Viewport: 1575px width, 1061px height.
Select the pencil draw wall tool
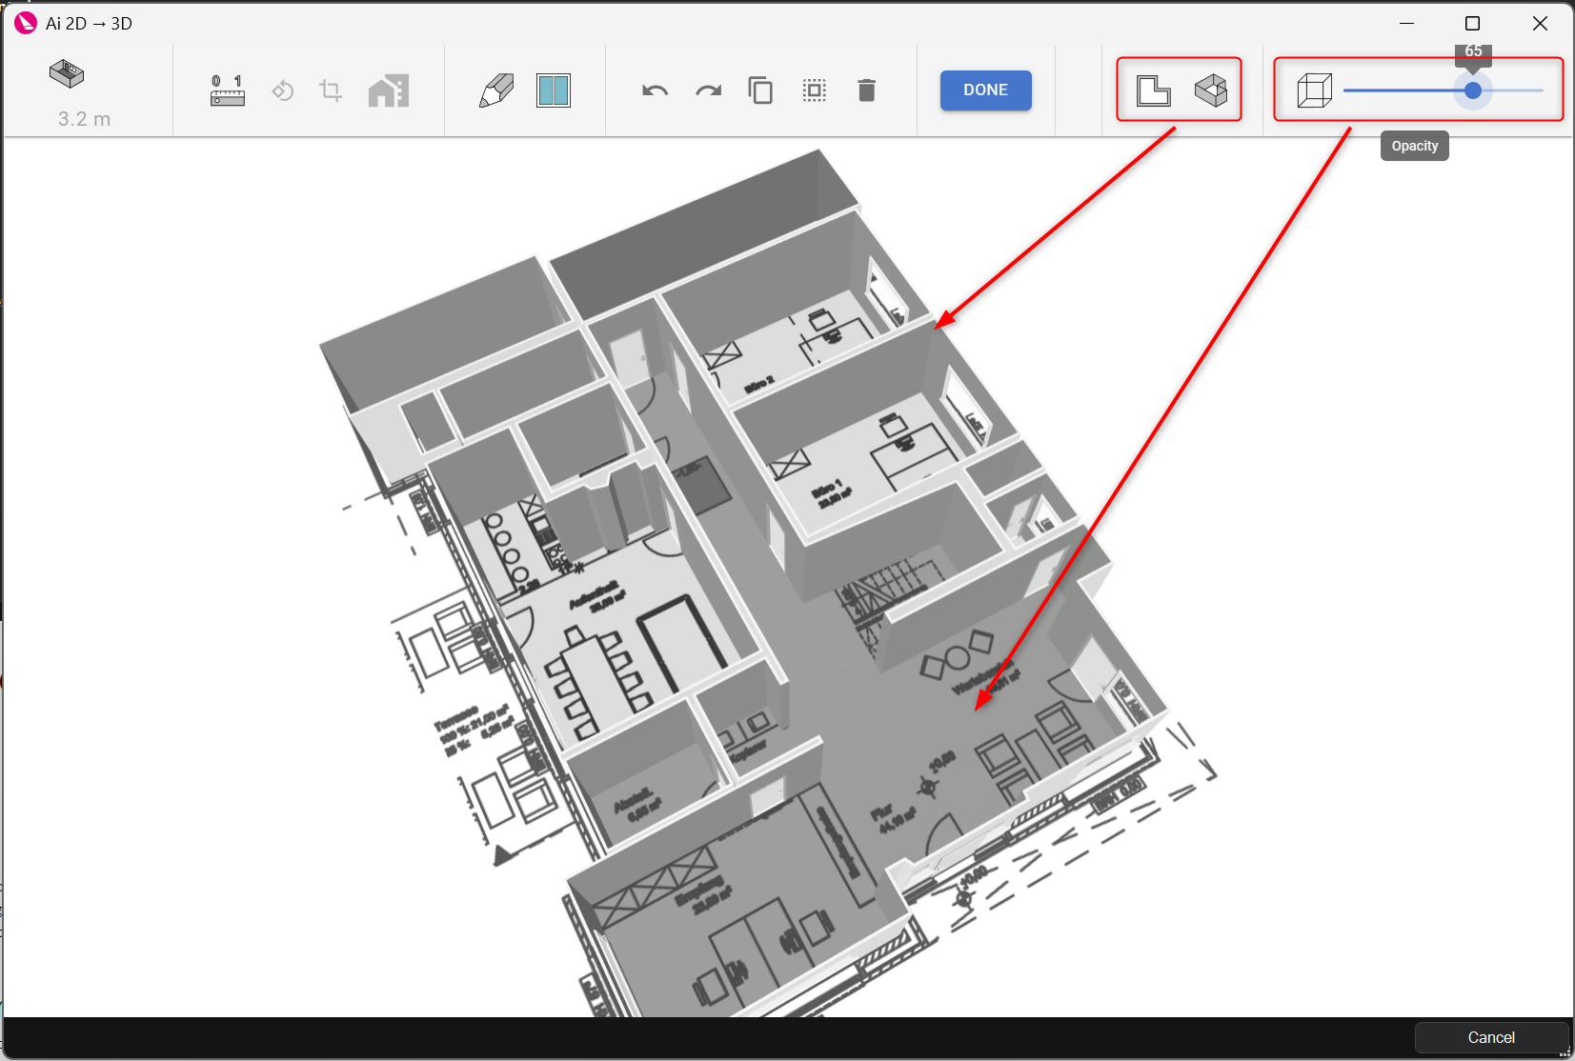point(496,90)
